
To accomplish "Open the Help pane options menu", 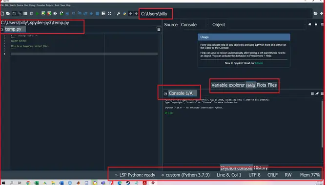I will [322, 24].
